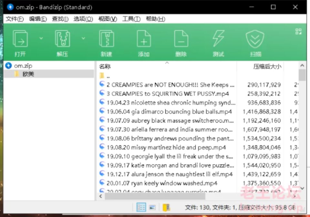Open the 帮助(H) menu
This screenshot has width=310, height=217.
tap(155, 19)
